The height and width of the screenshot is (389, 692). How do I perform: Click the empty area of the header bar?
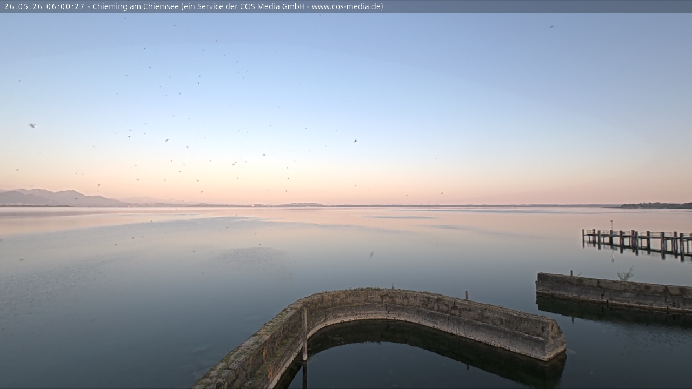click(535, 6)
